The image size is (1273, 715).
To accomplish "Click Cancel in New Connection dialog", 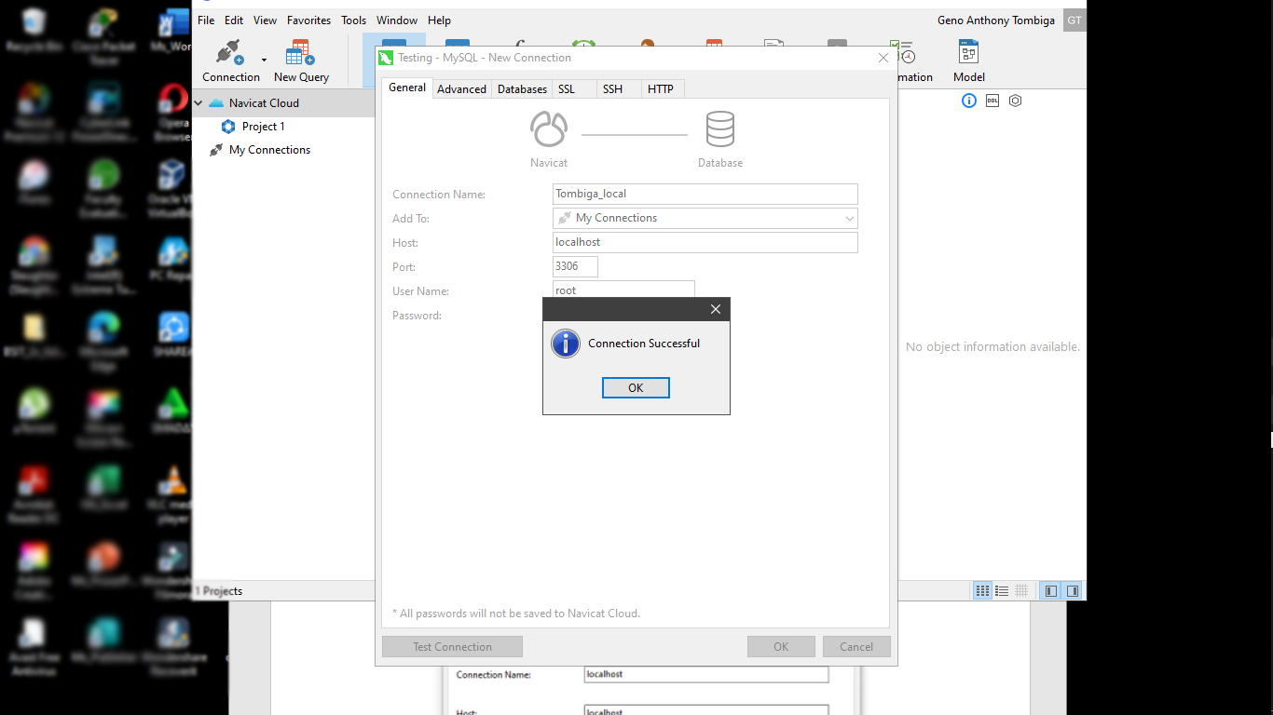I will click(x=856, y=647).
